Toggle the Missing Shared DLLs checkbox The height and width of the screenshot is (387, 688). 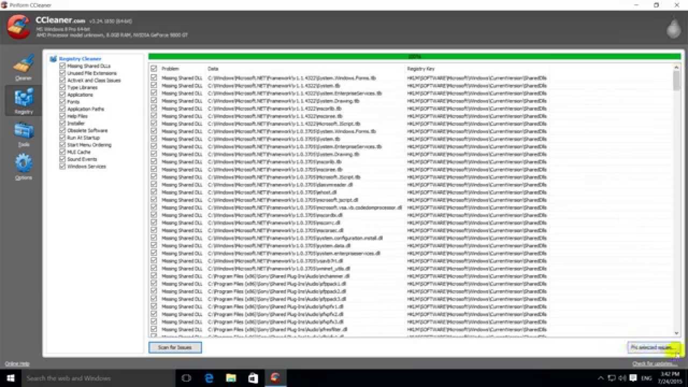(x=62, y=66)
